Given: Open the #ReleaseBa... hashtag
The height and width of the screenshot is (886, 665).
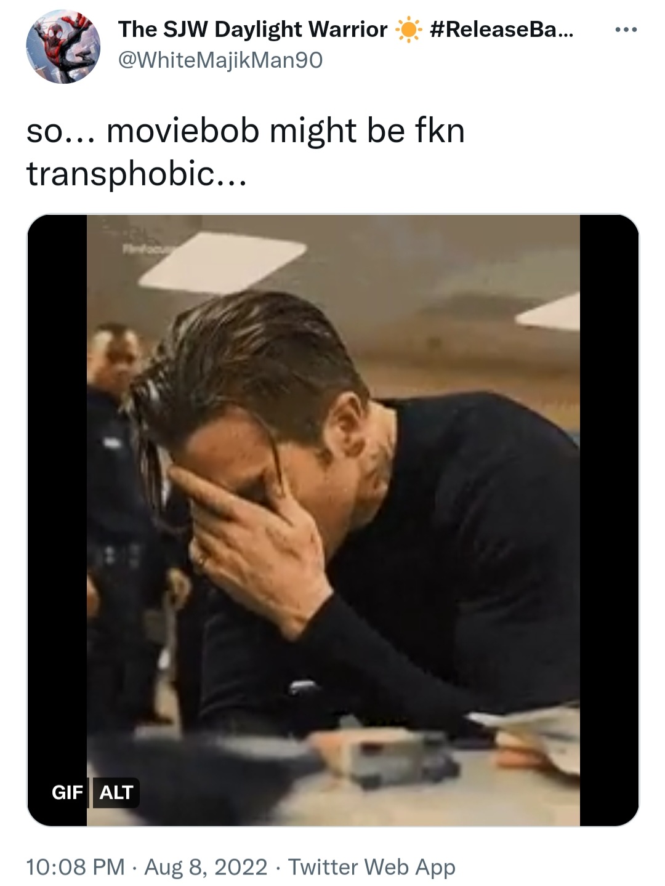Looking at the screenshot, I should (x=501, y=30).
